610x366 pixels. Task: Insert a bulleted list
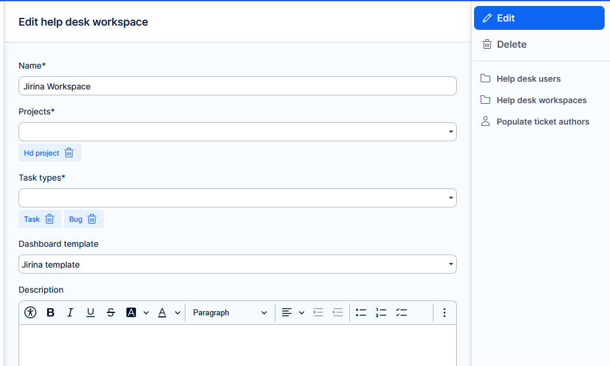361,312
